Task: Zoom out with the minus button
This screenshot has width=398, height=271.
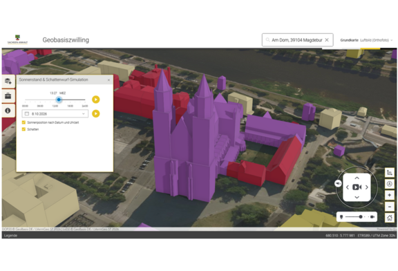Action: (x=390, y=207)
